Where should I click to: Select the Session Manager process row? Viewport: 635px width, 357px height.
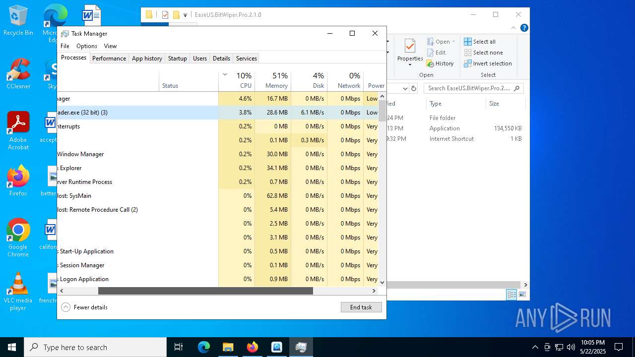point(218,265)
